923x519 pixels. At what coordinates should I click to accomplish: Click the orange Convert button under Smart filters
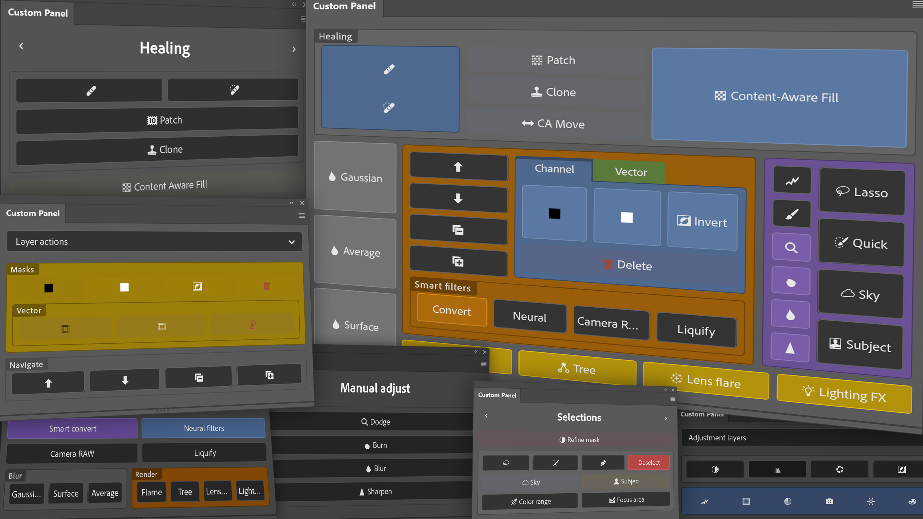(x=451, y=310)
